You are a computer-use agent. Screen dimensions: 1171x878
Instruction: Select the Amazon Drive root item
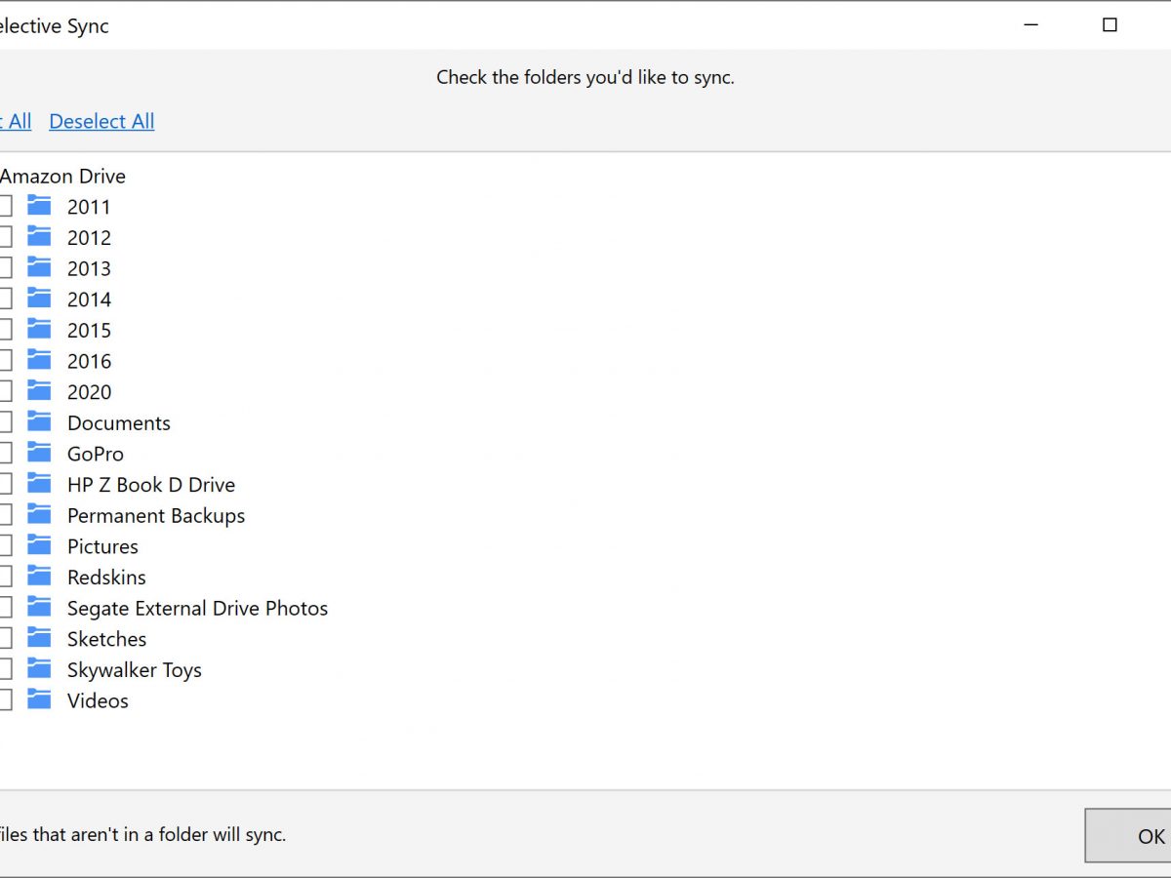pos(62,177)
